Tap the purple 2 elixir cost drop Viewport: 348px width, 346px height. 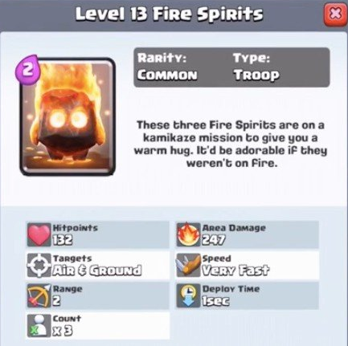pos(27,70)
